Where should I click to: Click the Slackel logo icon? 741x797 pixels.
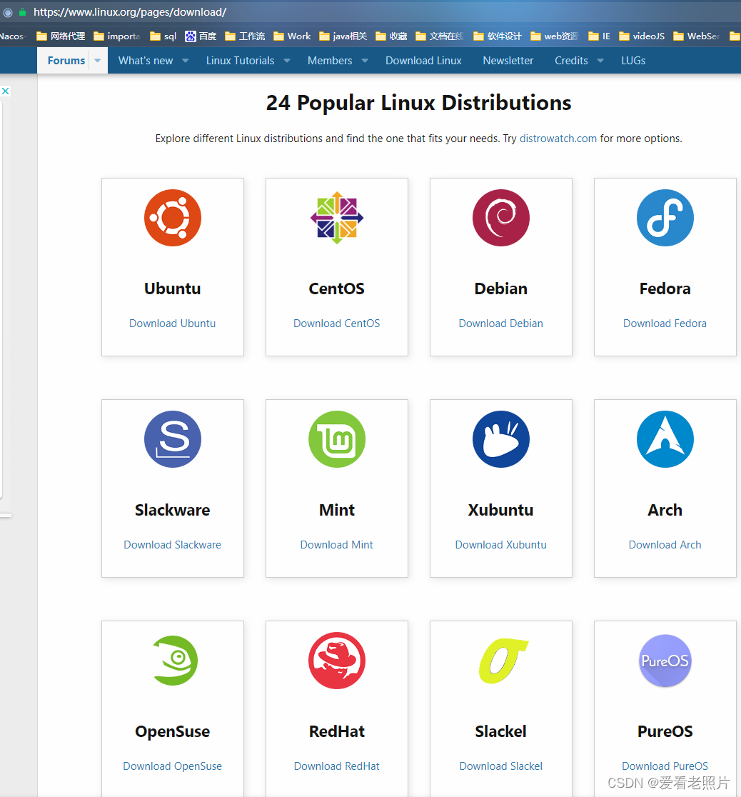(503, 661)
